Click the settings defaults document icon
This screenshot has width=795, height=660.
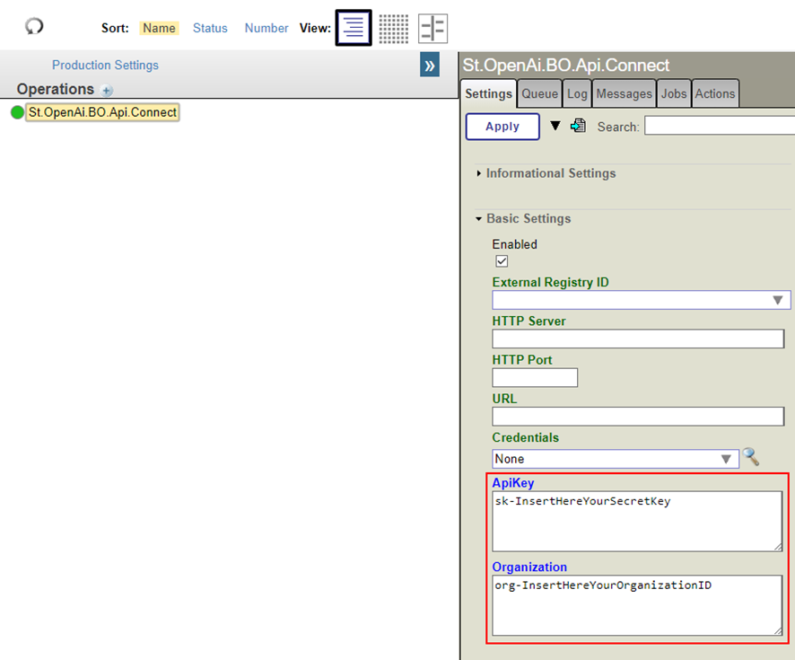point(579,126)
